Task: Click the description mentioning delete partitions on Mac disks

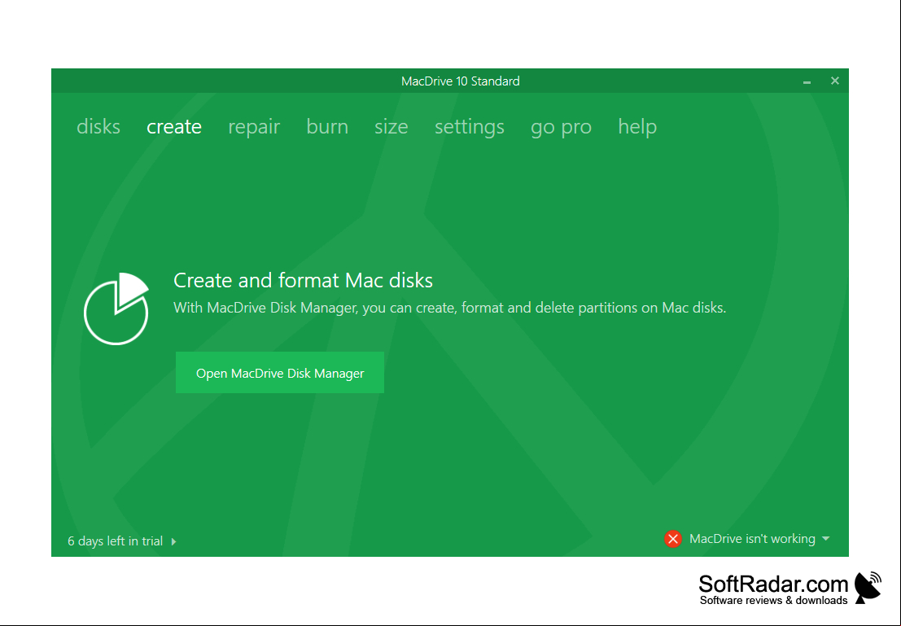Action: pyautogui.click(x=449, y=308)
